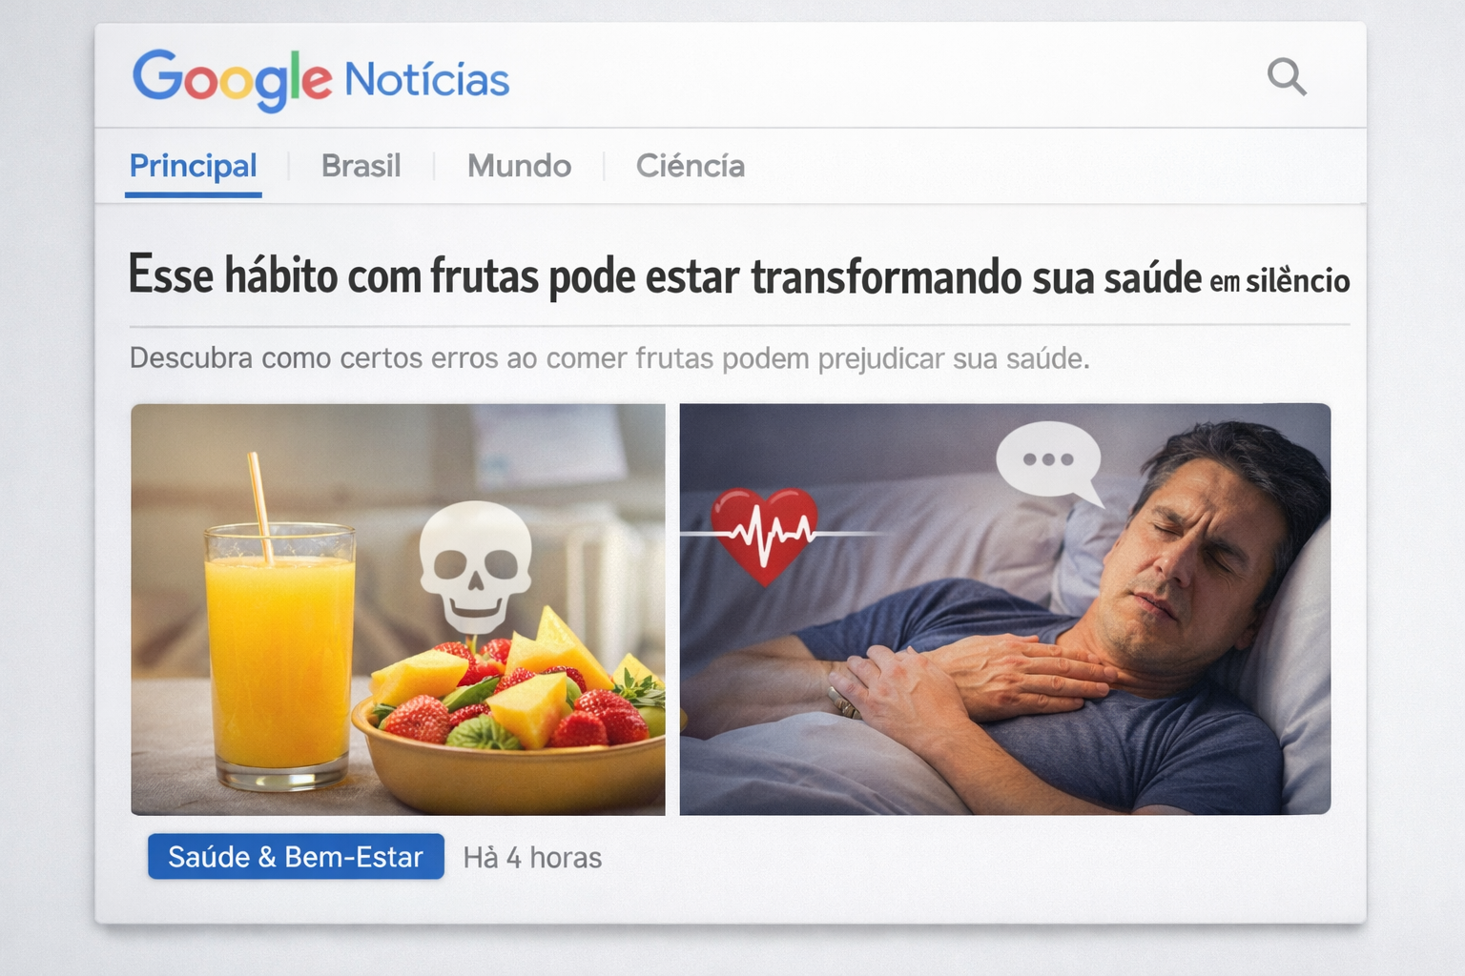Click the speech bubble with three dots
Image resolution: width=1465 pixels, height=976 pixels.
click(x=1049, y=463)
